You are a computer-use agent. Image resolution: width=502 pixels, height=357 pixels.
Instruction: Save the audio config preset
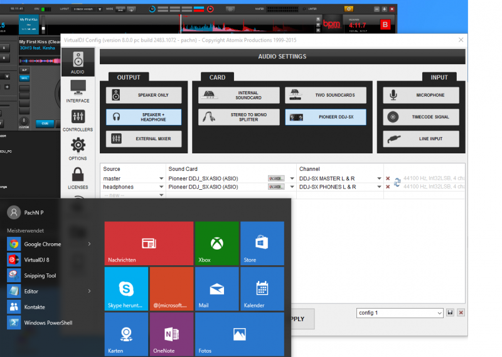click(x=450, y=313)
